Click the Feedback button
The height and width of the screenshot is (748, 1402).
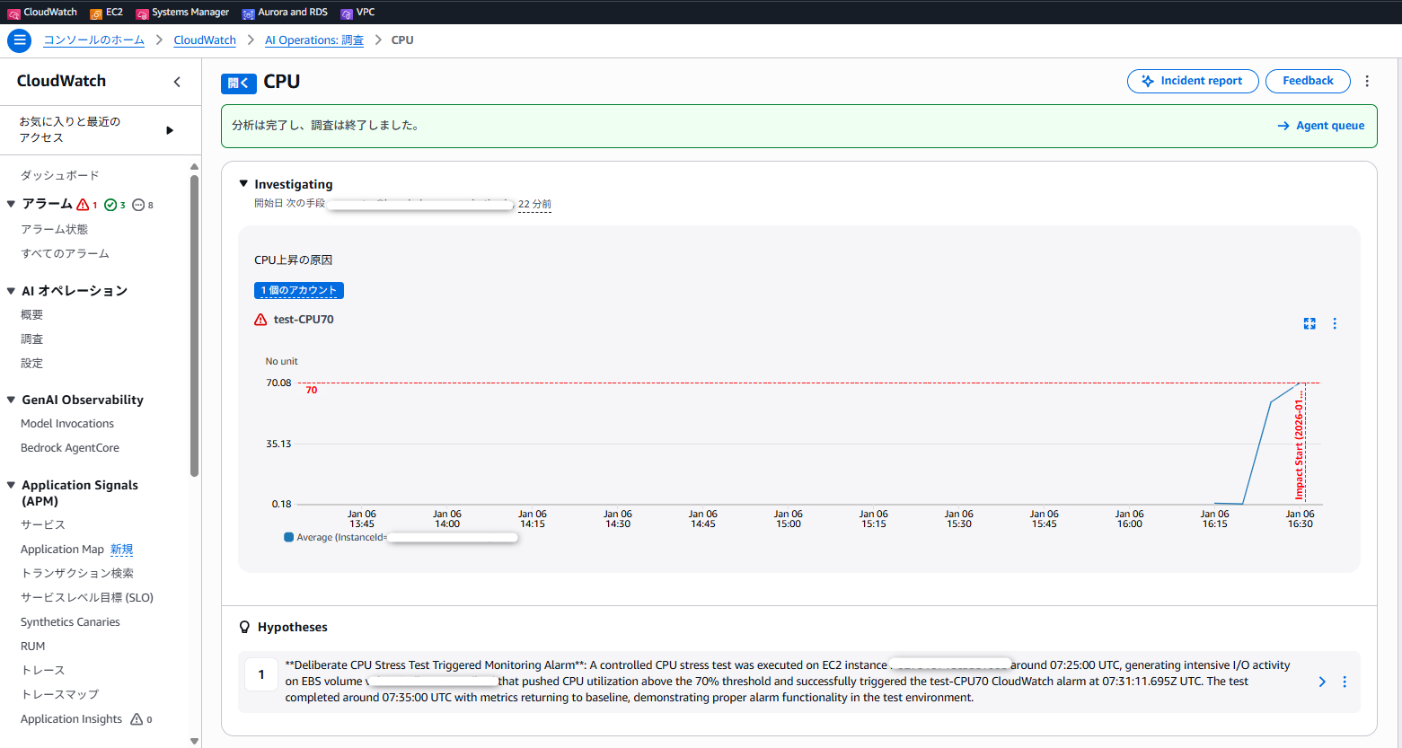(x=1308, y=81)
